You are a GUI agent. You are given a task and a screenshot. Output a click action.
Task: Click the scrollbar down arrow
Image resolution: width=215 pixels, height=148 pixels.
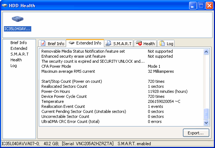point(206,123)
